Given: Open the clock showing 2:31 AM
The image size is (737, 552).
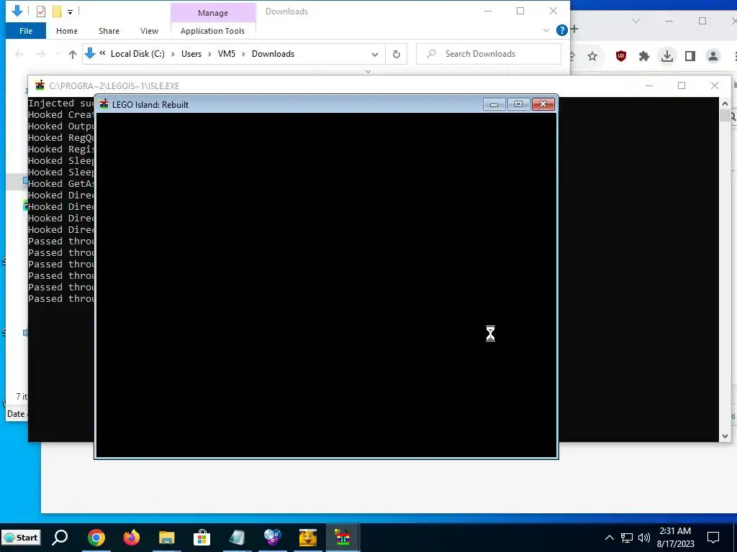Looking at the screenshot, I should click(x=675, y=531).
